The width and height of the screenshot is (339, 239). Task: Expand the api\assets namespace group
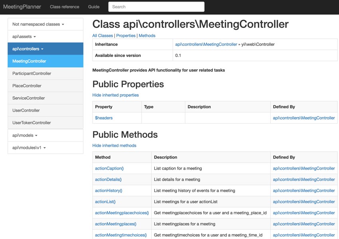tap(45, 37)
